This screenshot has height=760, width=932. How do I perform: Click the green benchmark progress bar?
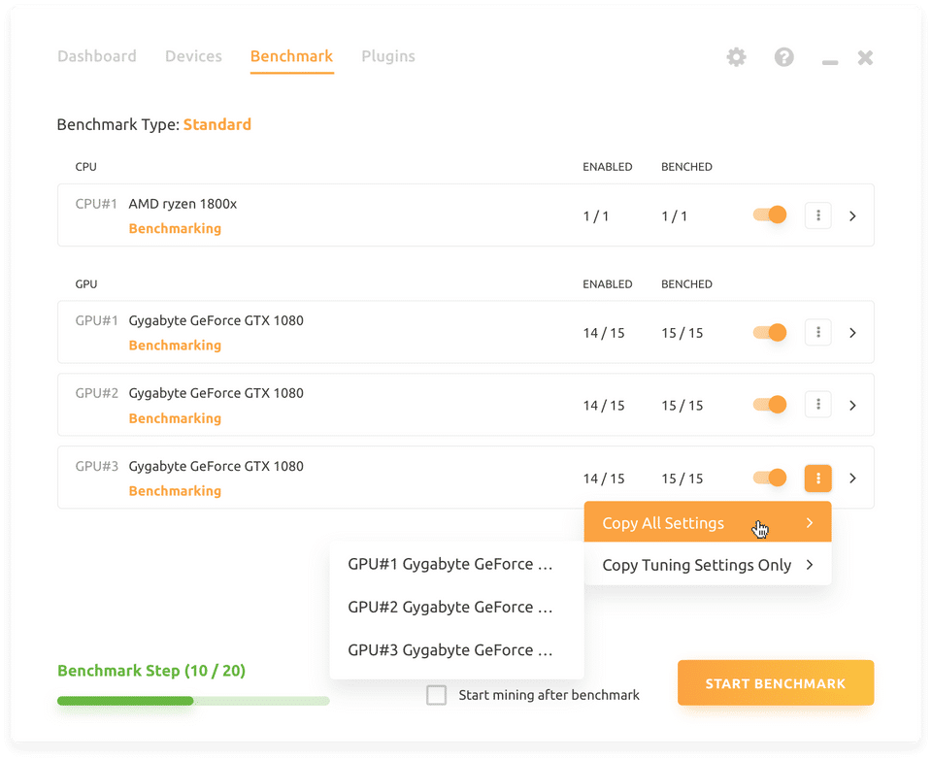pyautogui.click(x=193, y=701)
